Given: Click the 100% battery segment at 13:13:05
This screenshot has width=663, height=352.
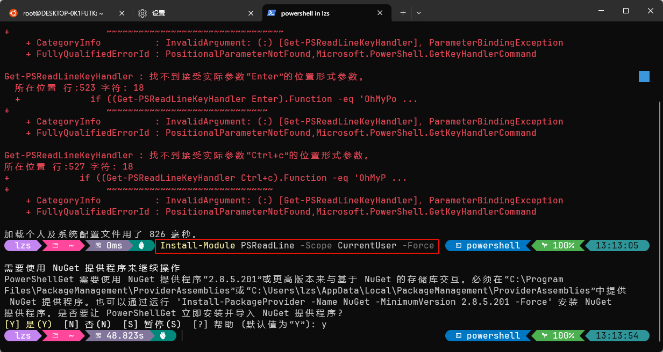Looking at the screenshot, I should 558,246.
